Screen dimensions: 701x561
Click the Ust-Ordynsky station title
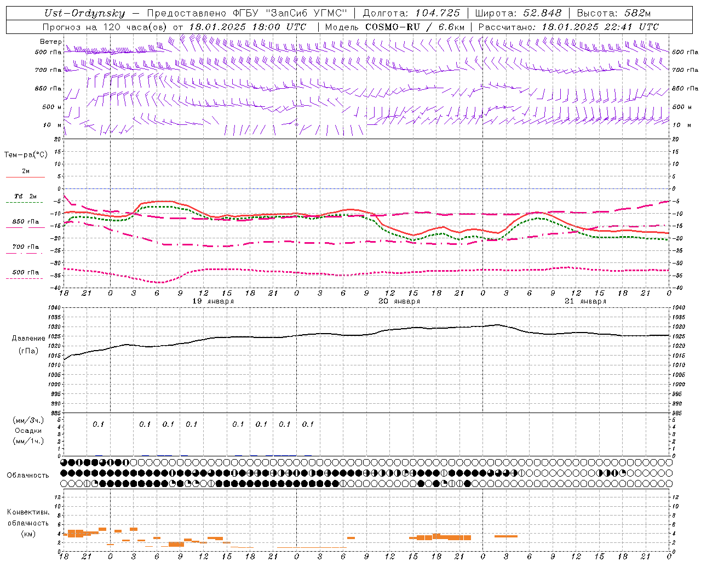84,13
